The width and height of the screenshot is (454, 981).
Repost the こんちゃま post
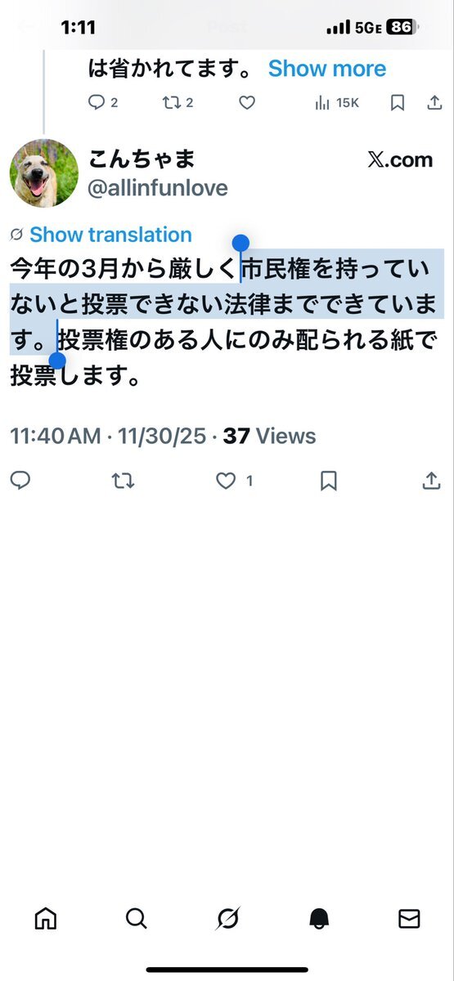[123, 482]
